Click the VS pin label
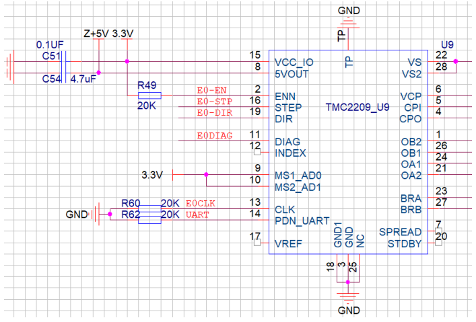The width and height of the screenshot is (476, 322). [415, 63]
